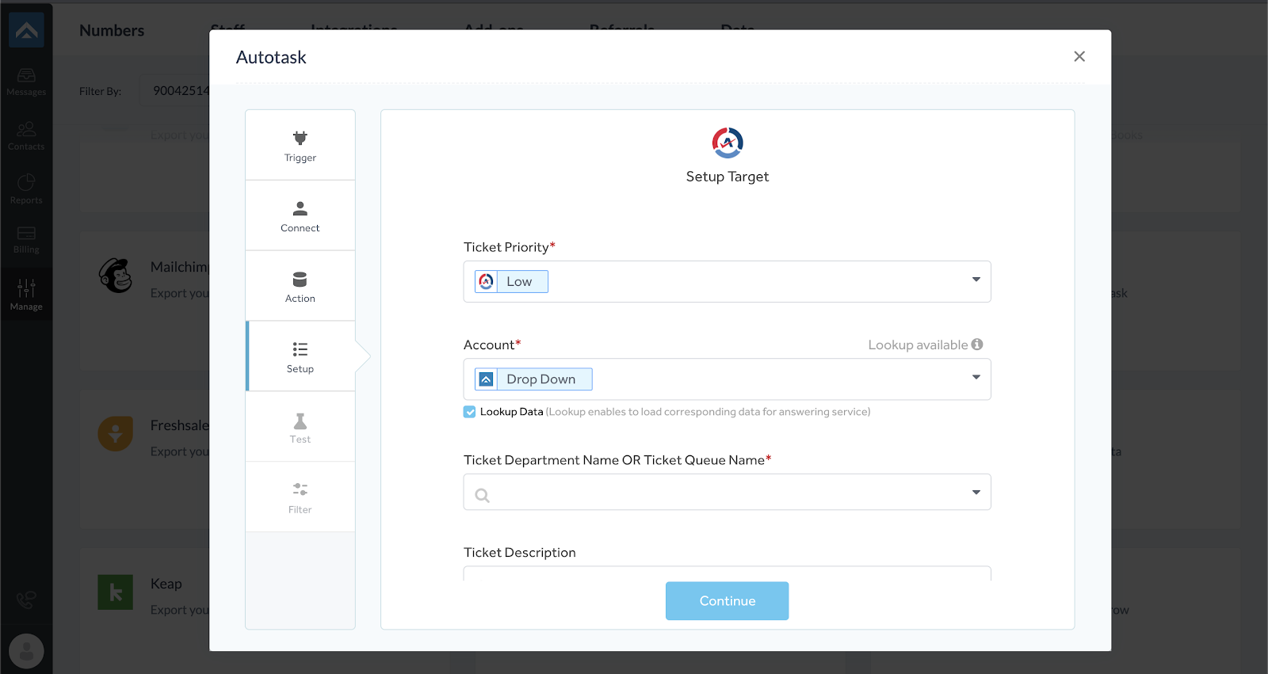Image resolution: width=1268 pixels, height=674 pixels.
Task: Click the plug icon on Trigger step
Action: pyautogui.click(x=300, y=138)
